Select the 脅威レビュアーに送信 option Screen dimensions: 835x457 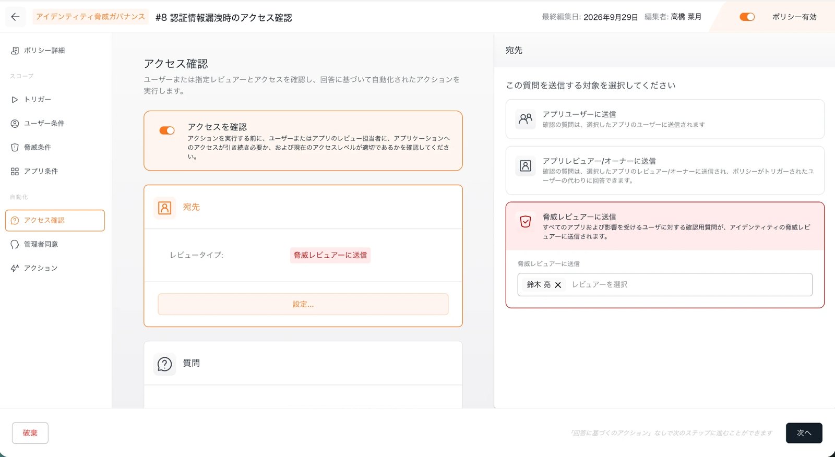click(665, 226)
